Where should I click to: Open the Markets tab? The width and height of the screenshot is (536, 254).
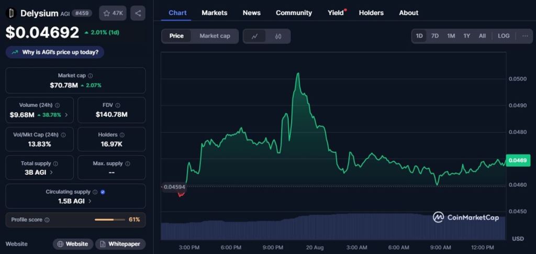tap(214, 13)
